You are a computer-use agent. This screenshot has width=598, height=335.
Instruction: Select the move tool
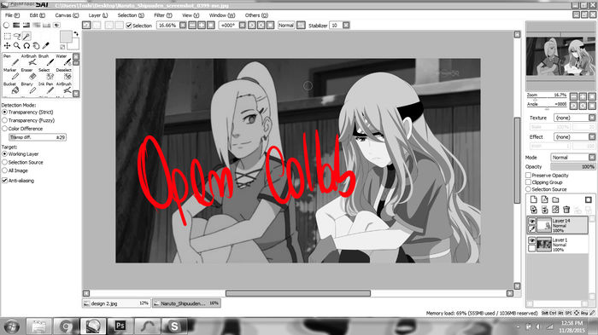pyautogui.click(x=7, y=46)
